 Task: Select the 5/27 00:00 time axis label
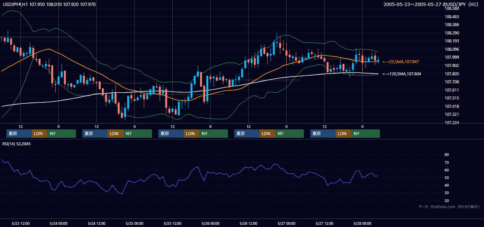click(x=286, y=223)
